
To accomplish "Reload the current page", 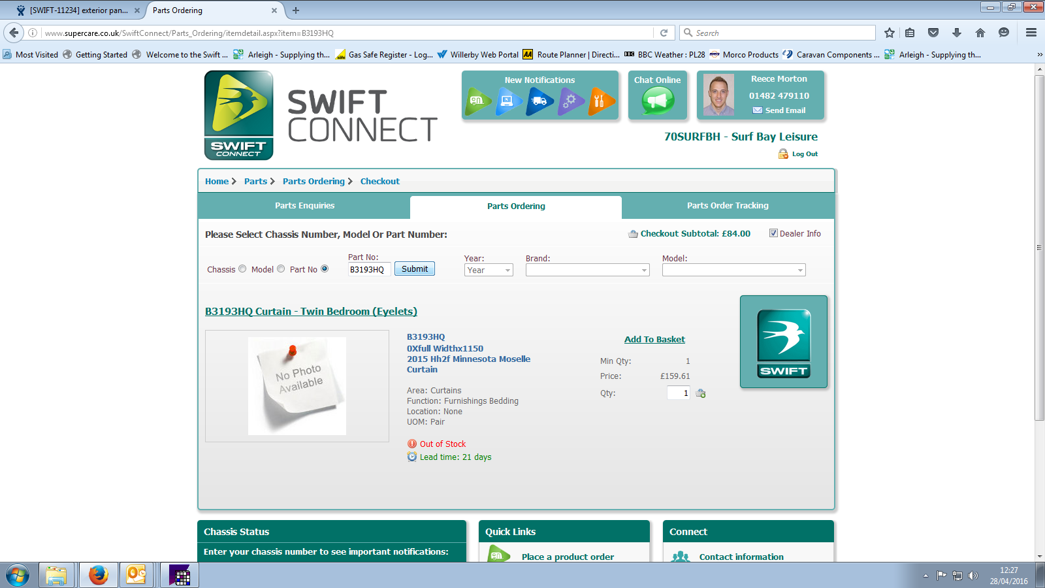I will click(x=664, y=33).
